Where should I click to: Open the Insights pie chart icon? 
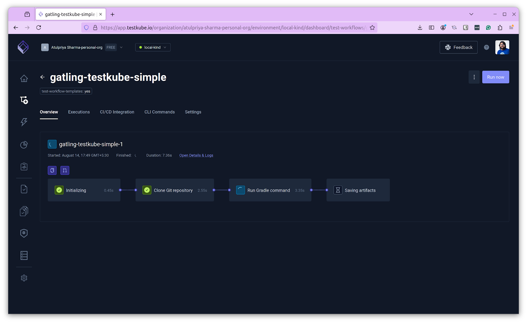click(24, 145)
